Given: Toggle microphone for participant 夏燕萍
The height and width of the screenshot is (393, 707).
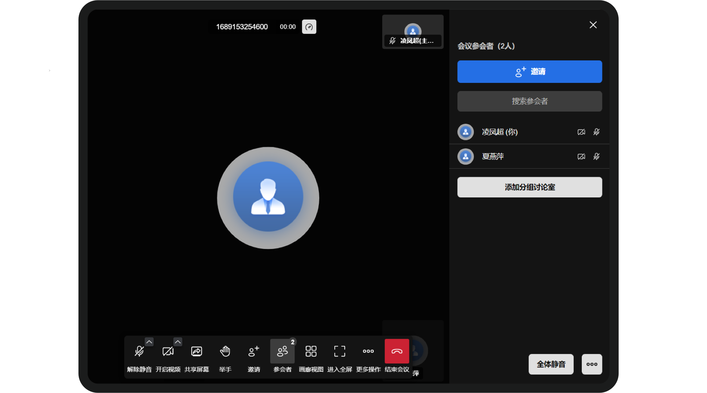Looking at the screenshot, I should (597, 157).
